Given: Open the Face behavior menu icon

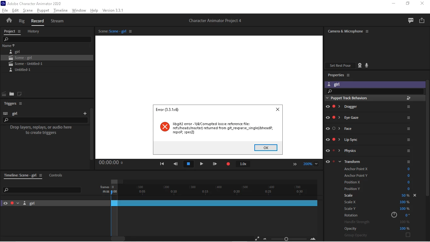Looking at the screenshot, I should [x=409, y=129].
